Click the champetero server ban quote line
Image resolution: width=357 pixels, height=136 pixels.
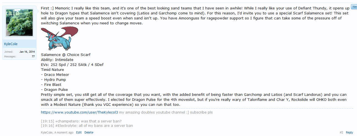pos(81,121)
